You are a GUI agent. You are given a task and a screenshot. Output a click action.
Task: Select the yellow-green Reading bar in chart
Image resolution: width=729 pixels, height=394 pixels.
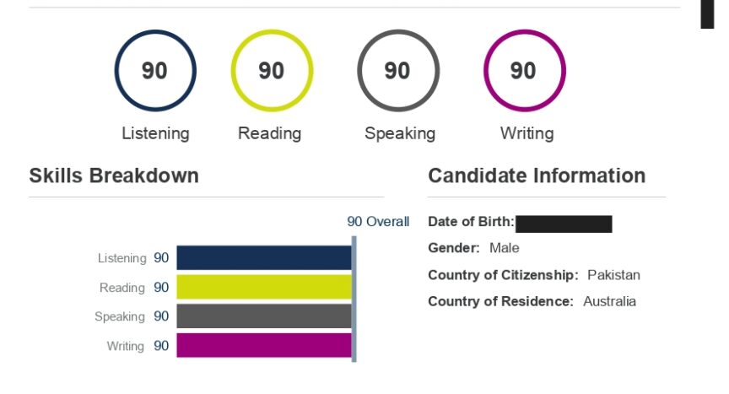264,287
